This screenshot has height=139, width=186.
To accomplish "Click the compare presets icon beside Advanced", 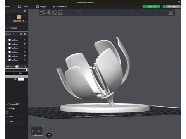I will (25, 66).
